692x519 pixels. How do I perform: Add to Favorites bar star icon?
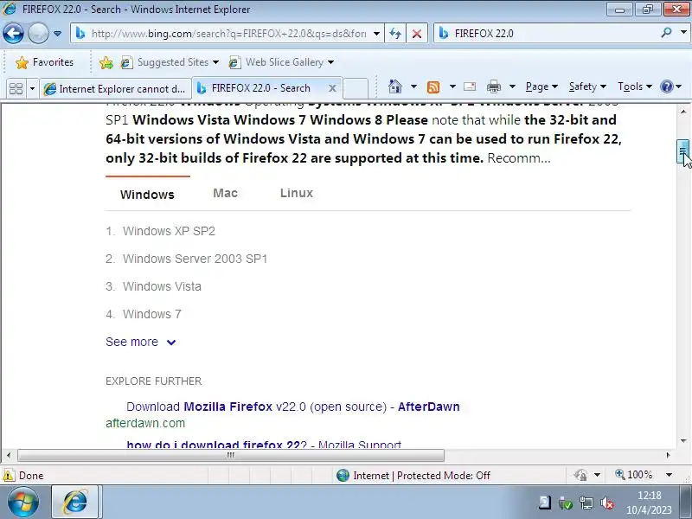click(x=106, y=62)
